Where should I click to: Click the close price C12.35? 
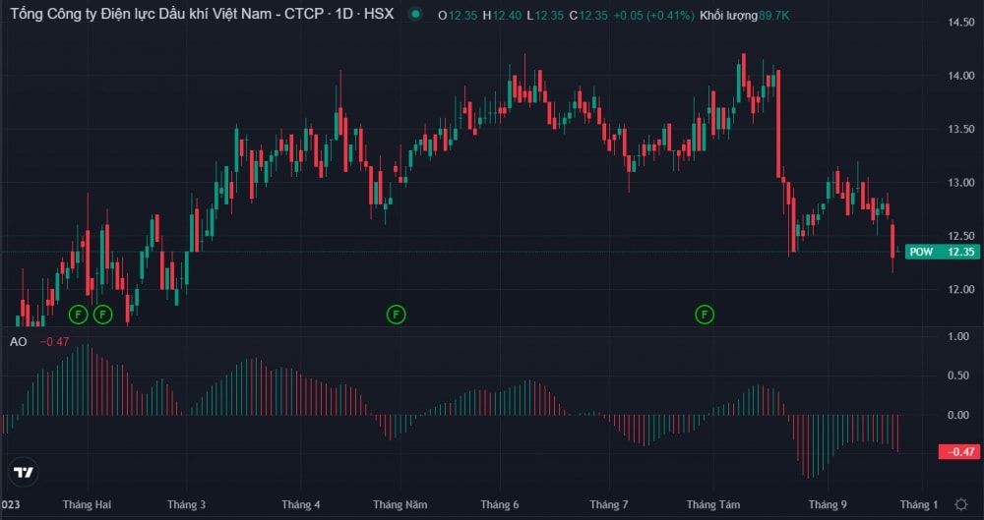(x=588, y=15)
